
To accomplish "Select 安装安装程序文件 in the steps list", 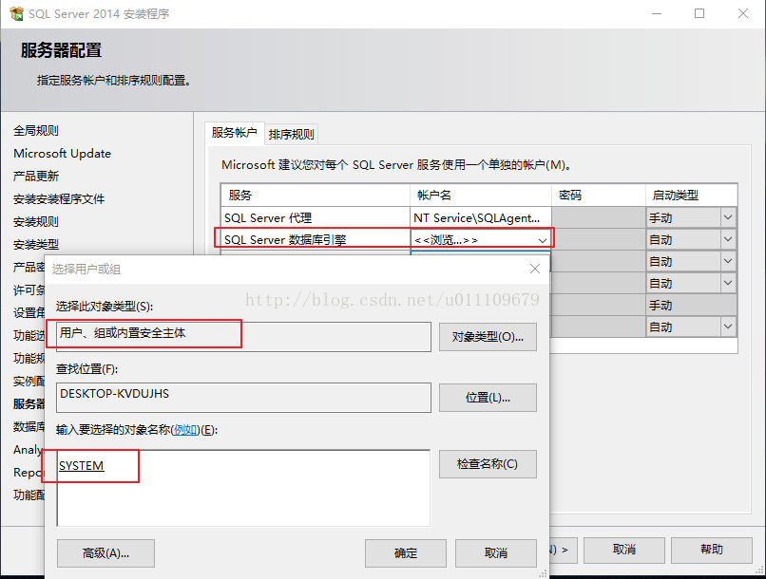I will pos(59,199).
